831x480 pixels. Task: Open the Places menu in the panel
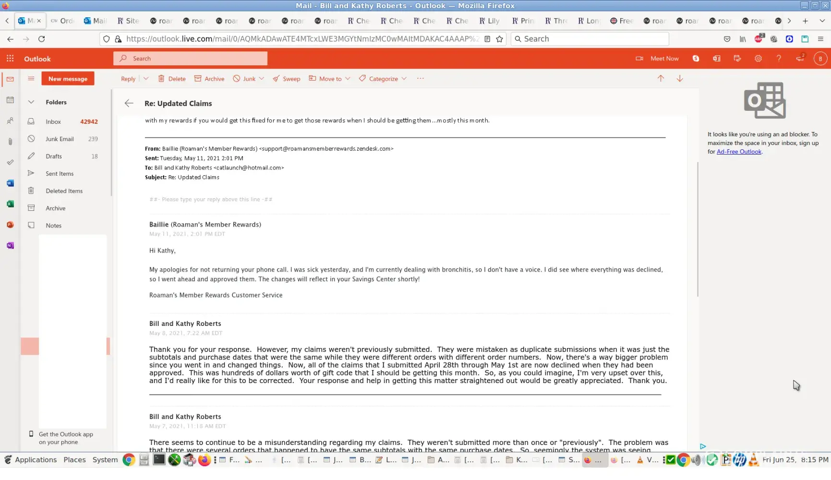coord(74,459)
